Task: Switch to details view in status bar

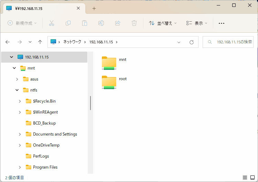Action: click(245, 178)
